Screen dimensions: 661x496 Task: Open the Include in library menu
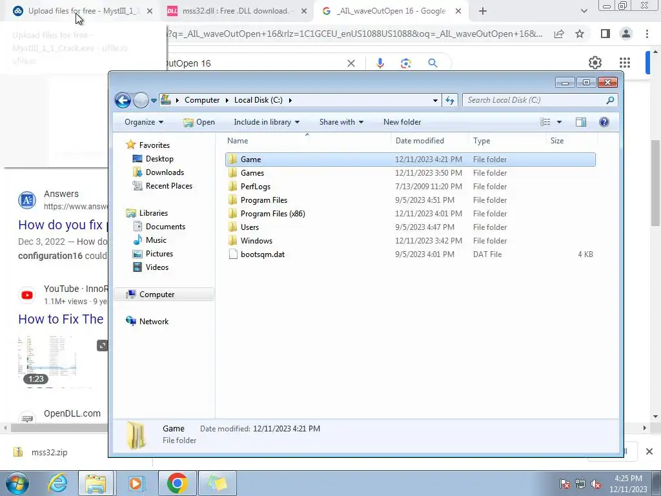[x=267, y=122]
